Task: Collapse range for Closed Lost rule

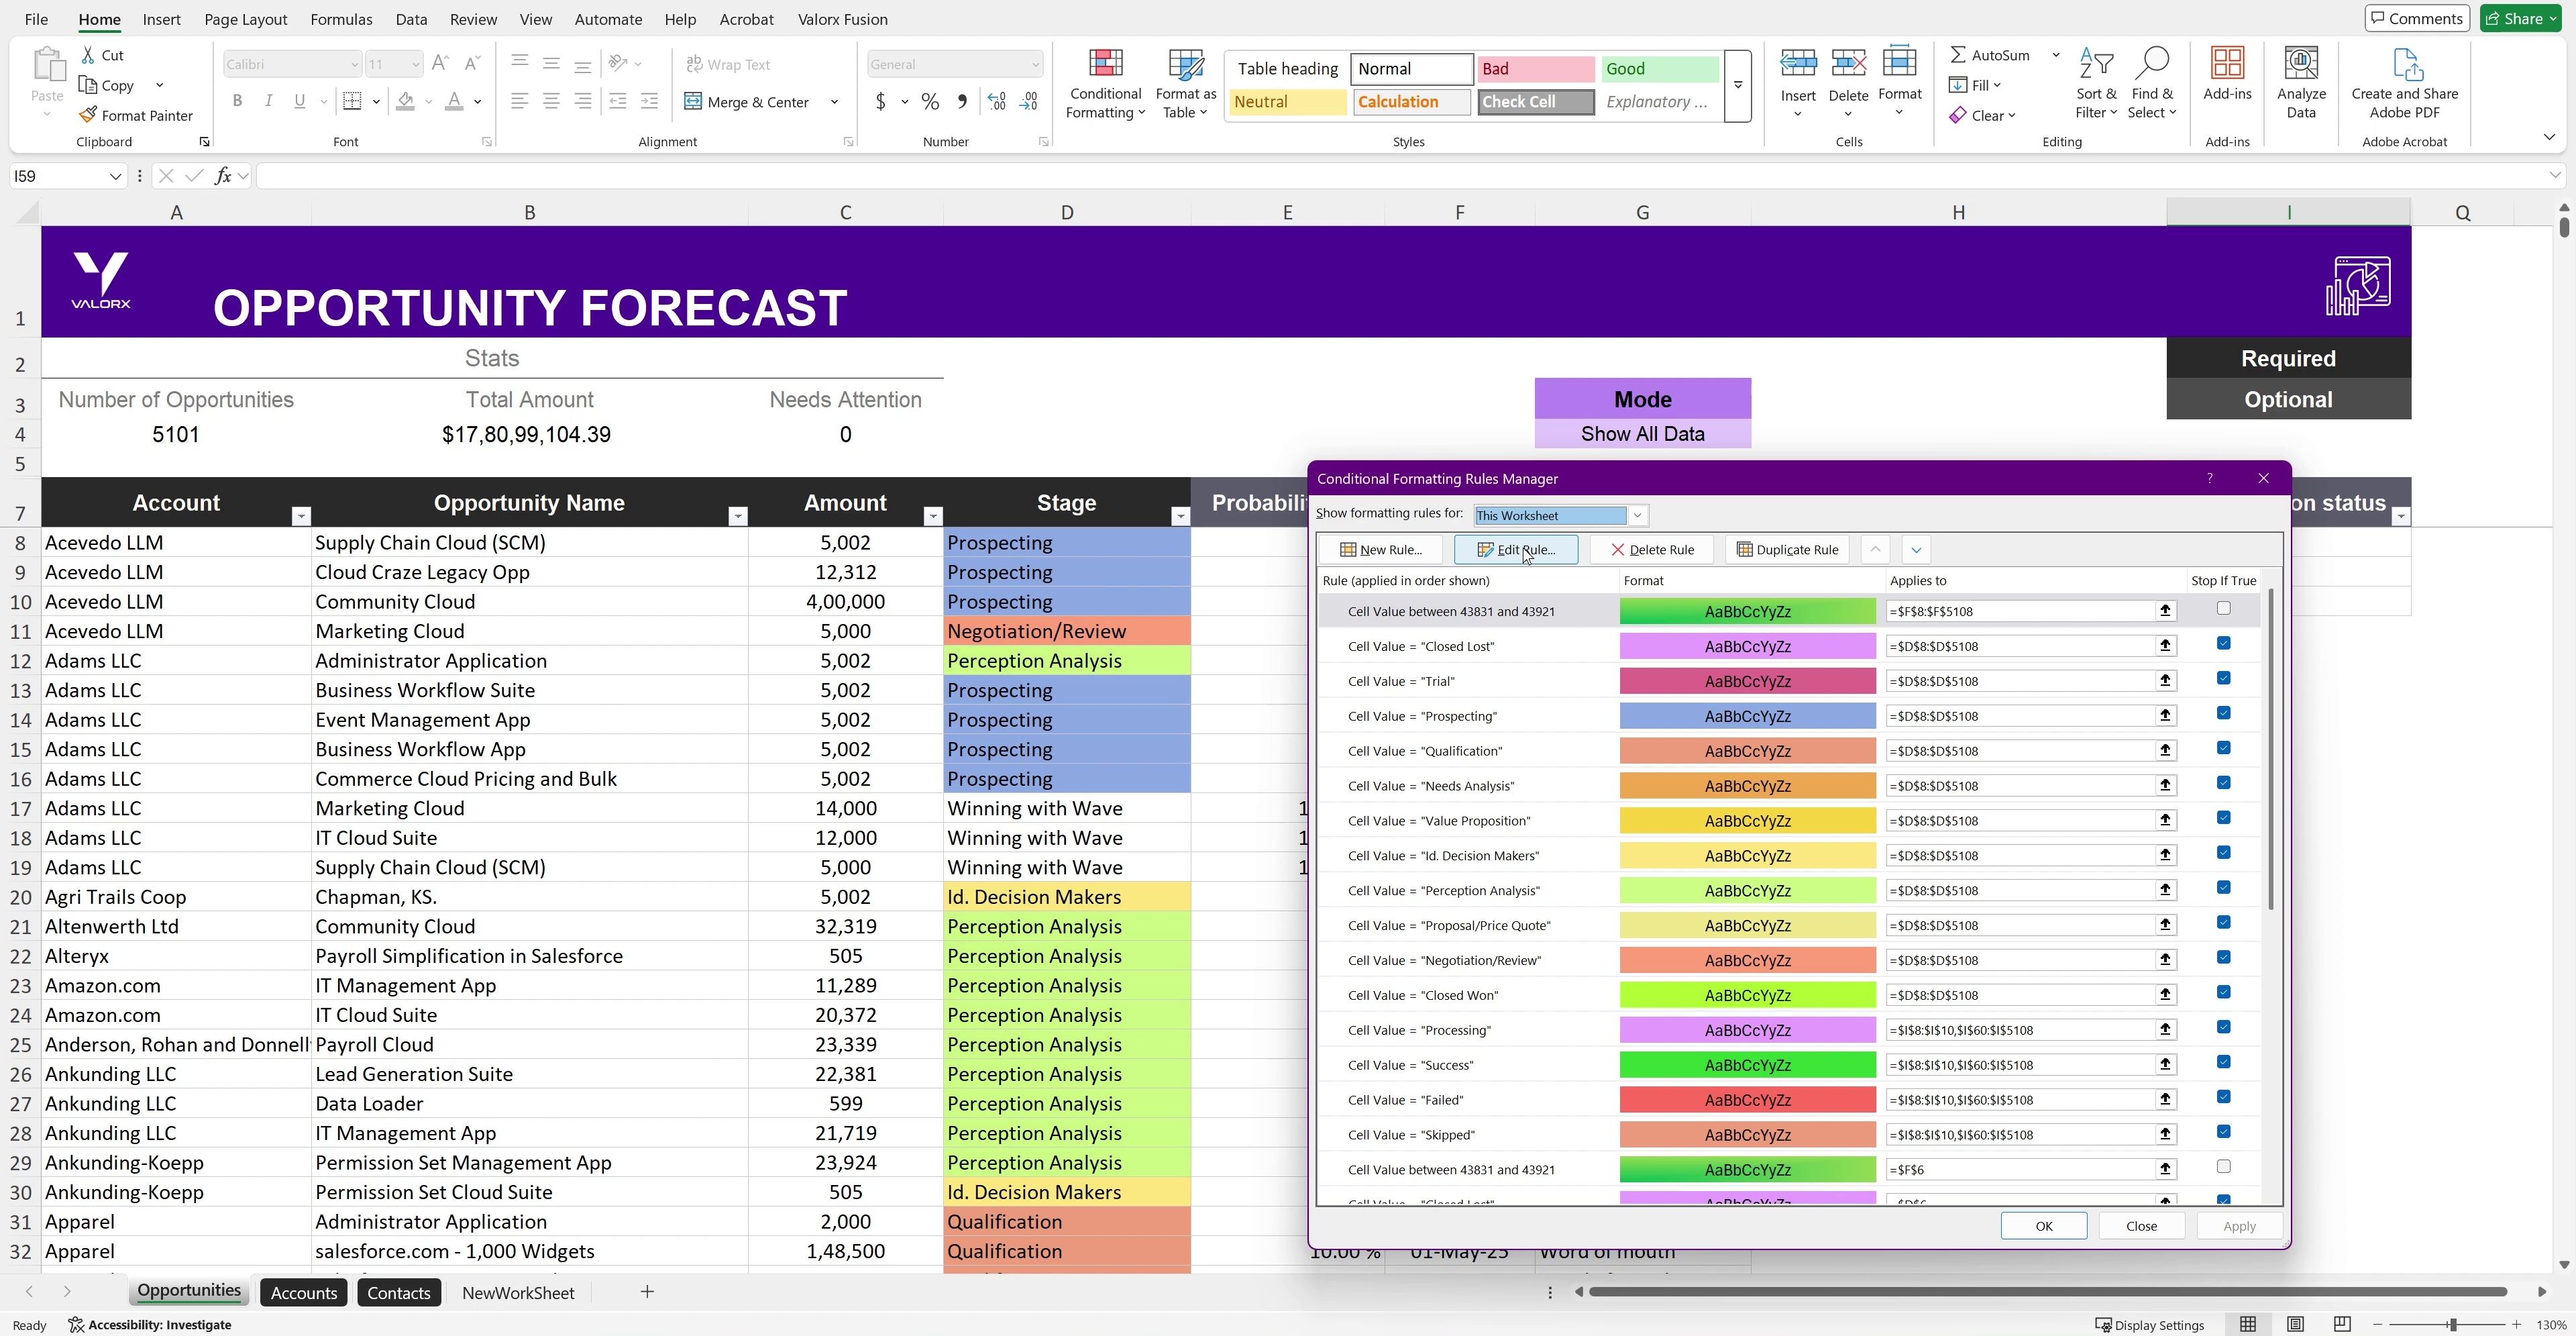Action: pos(2165,646)
